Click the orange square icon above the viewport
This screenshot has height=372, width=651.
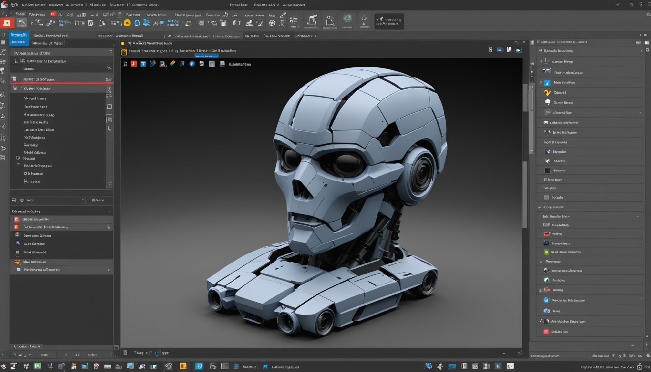click(x=124, y=52)
